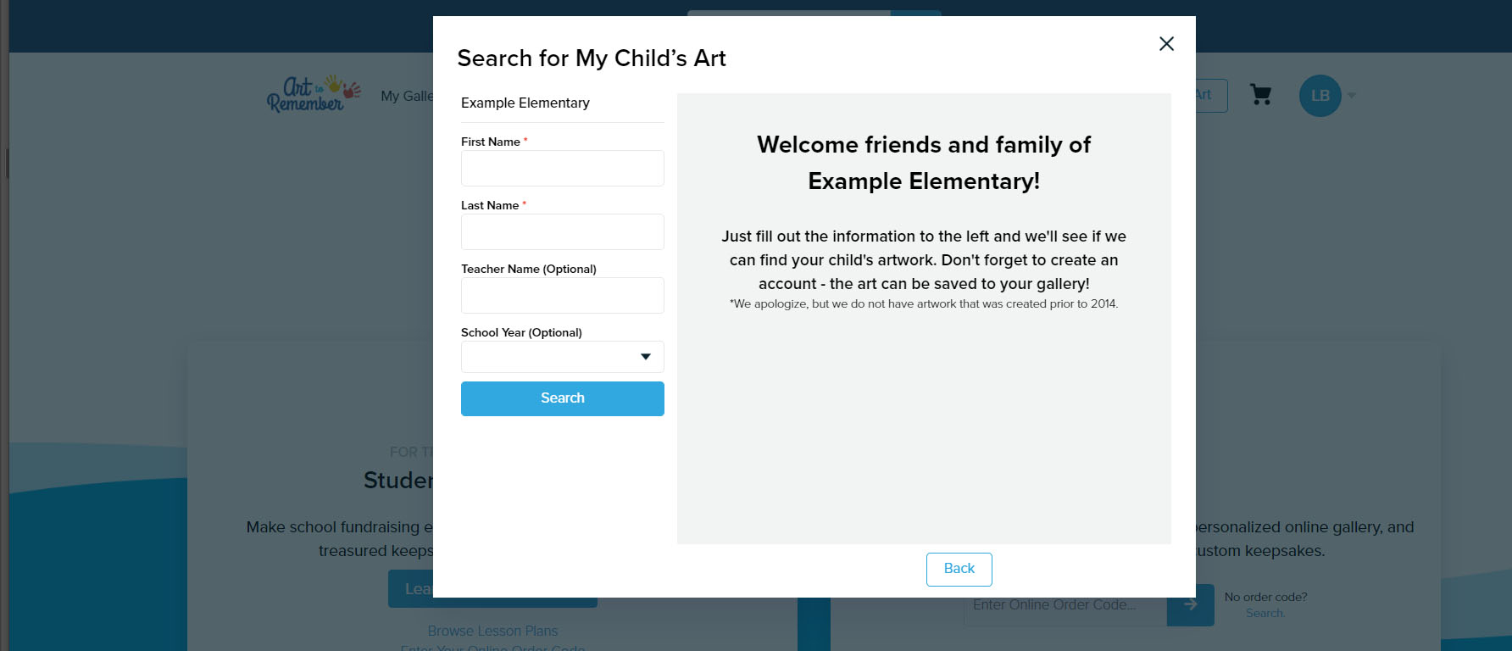Click inside the Last Name field
The width and height of the screenshot is (1512, 651).
click(562, 231)
